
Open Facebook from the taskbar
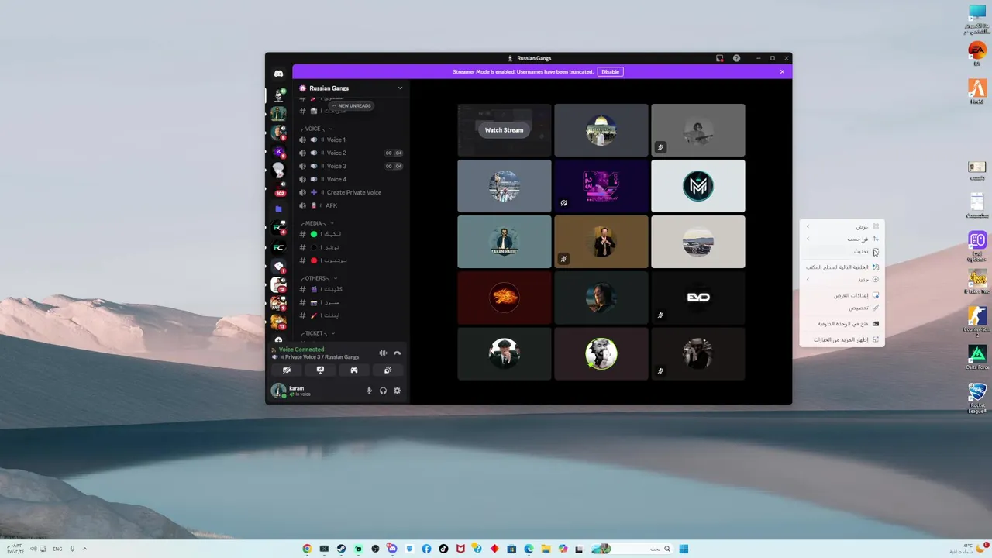click(x=426, y=549)
